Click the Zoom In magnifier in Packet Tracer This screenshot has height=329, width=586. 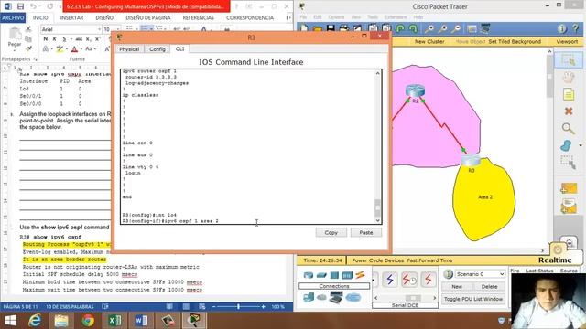(x=429, y=28)
